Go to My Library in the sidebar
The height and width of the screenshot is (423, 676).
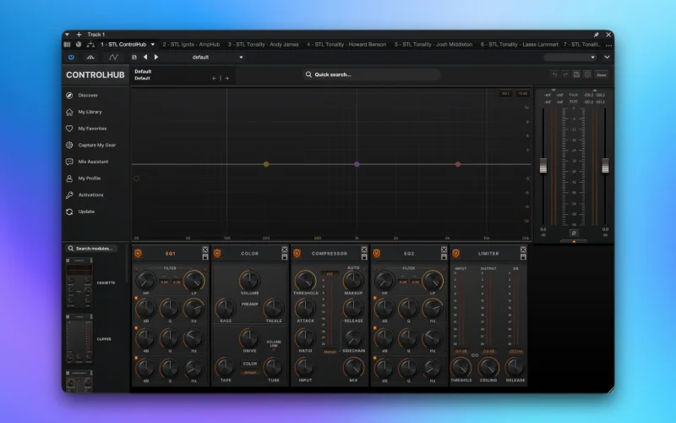84,112
